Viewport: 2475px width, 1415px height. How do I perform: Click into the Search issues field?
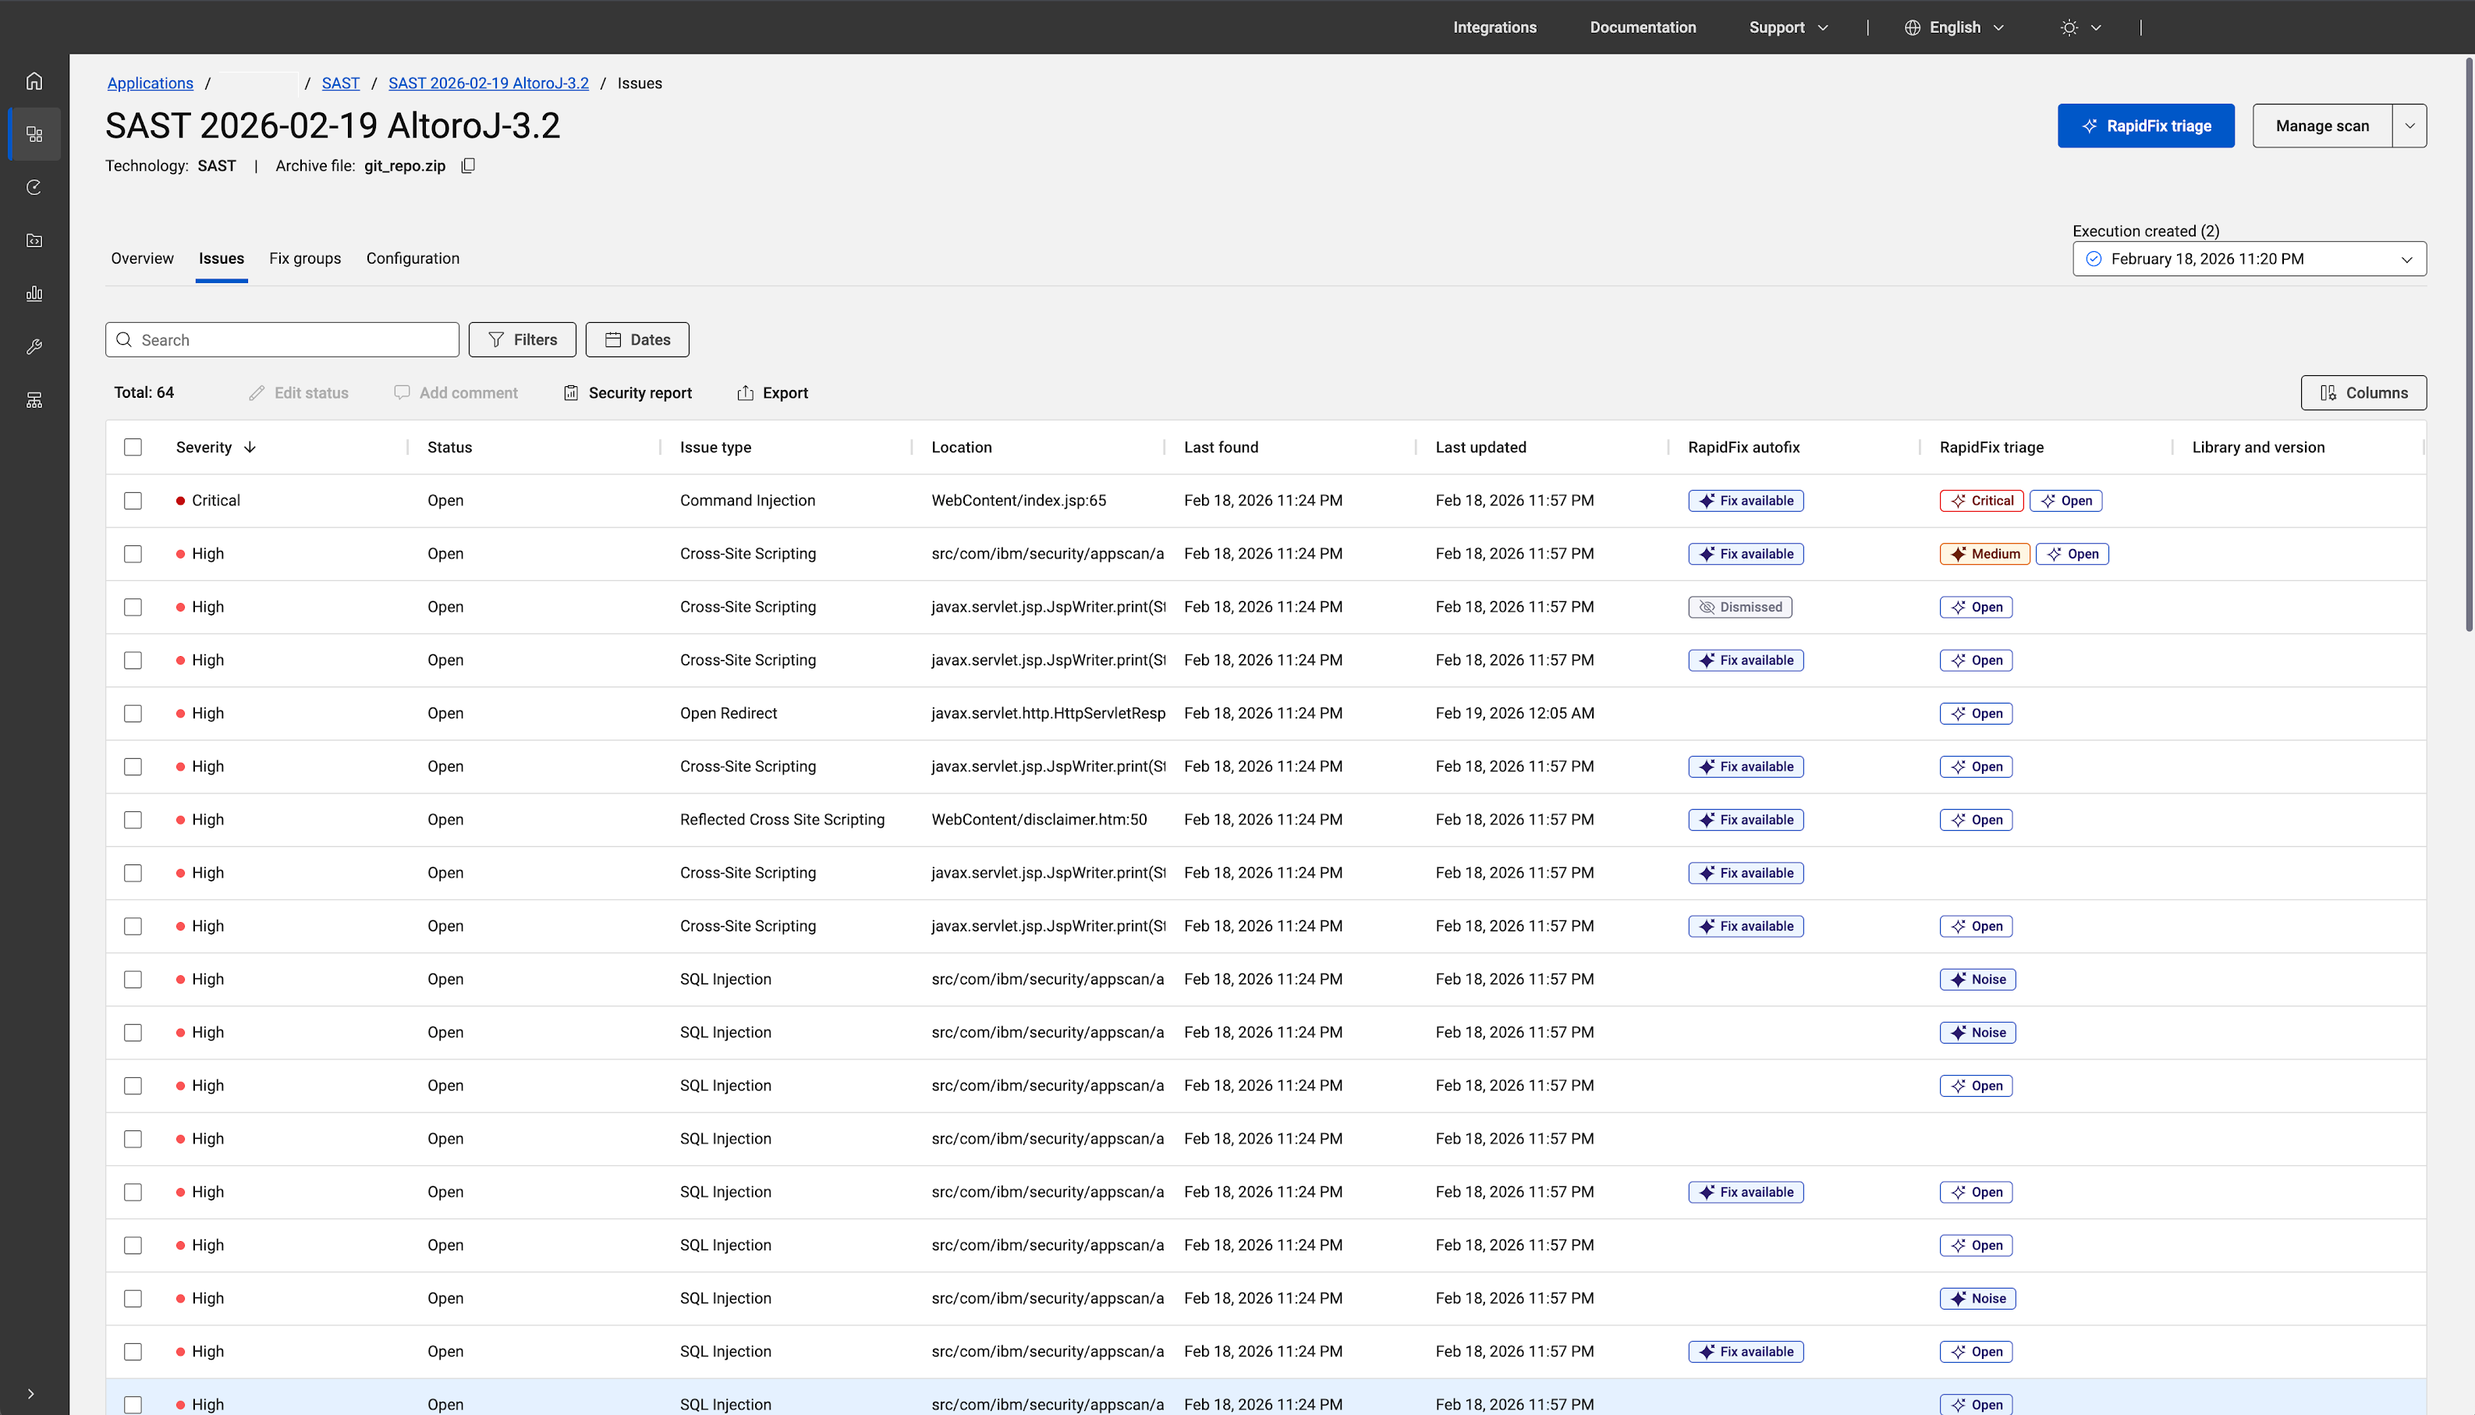pyautogui.click(x=292, y=340)
